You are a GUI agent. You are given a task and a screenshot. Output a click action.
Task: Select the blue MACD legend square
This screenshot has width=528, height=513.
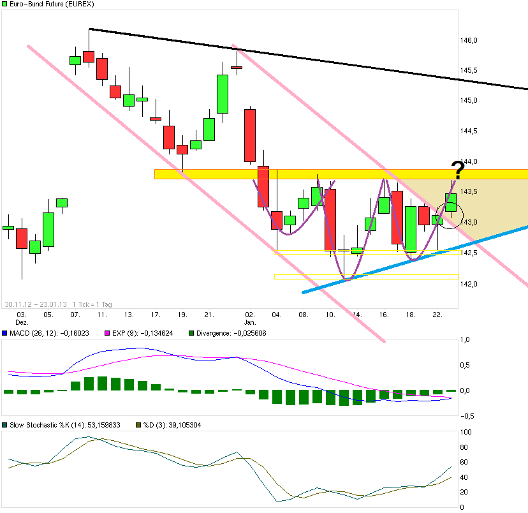pyautogui.click(x=6, y=333)
